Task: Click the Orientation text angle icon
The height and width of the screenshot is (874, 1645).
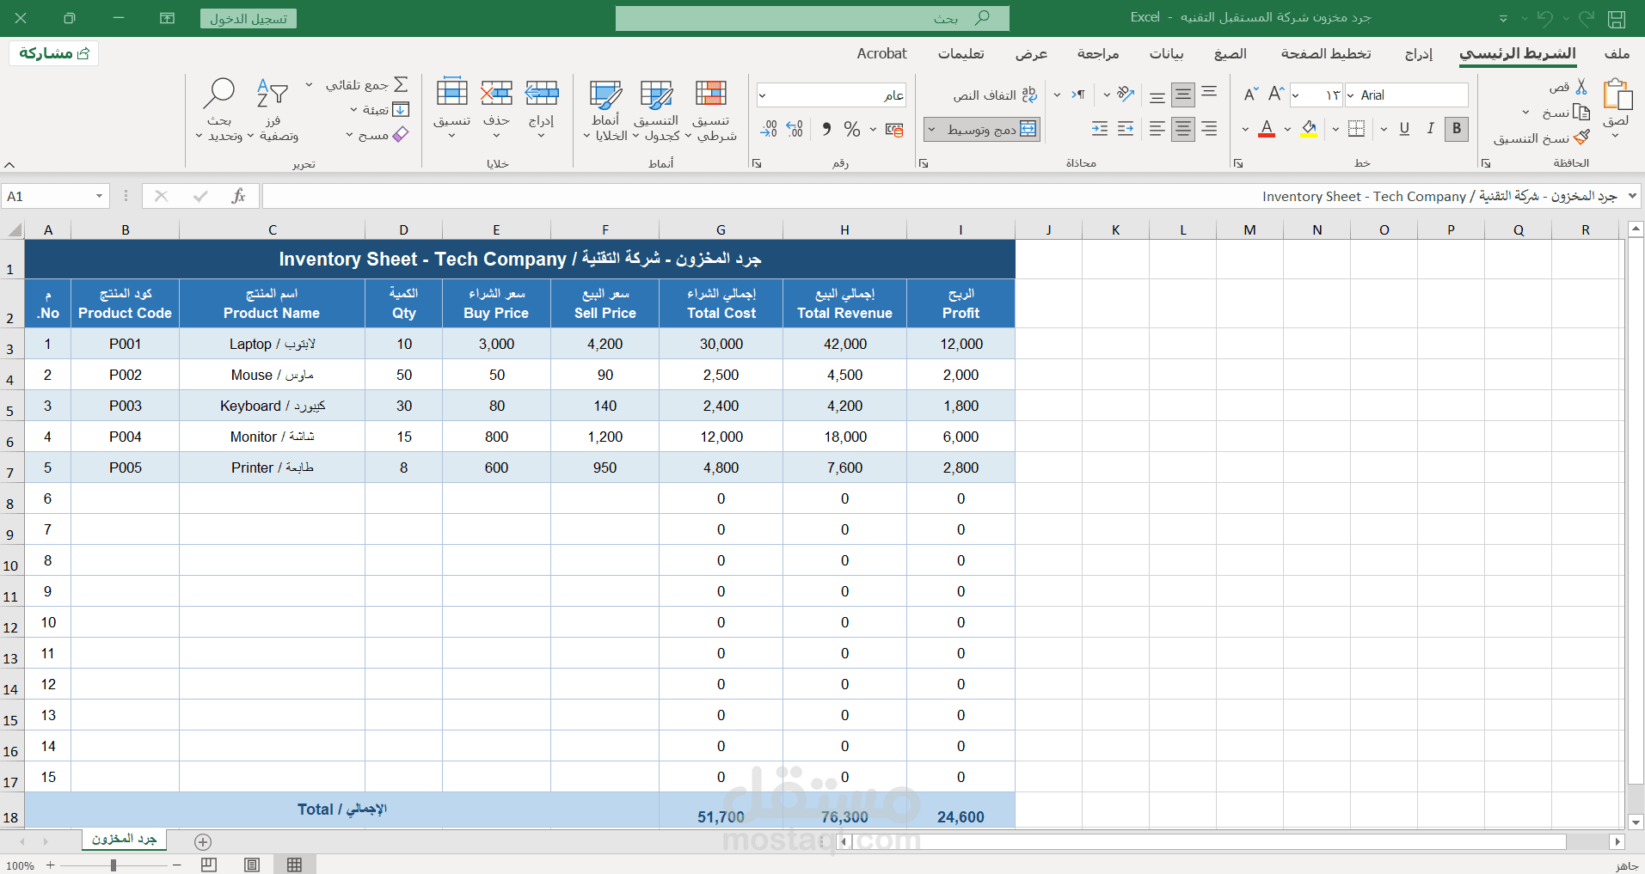Action: click(x=1126, y=94)
